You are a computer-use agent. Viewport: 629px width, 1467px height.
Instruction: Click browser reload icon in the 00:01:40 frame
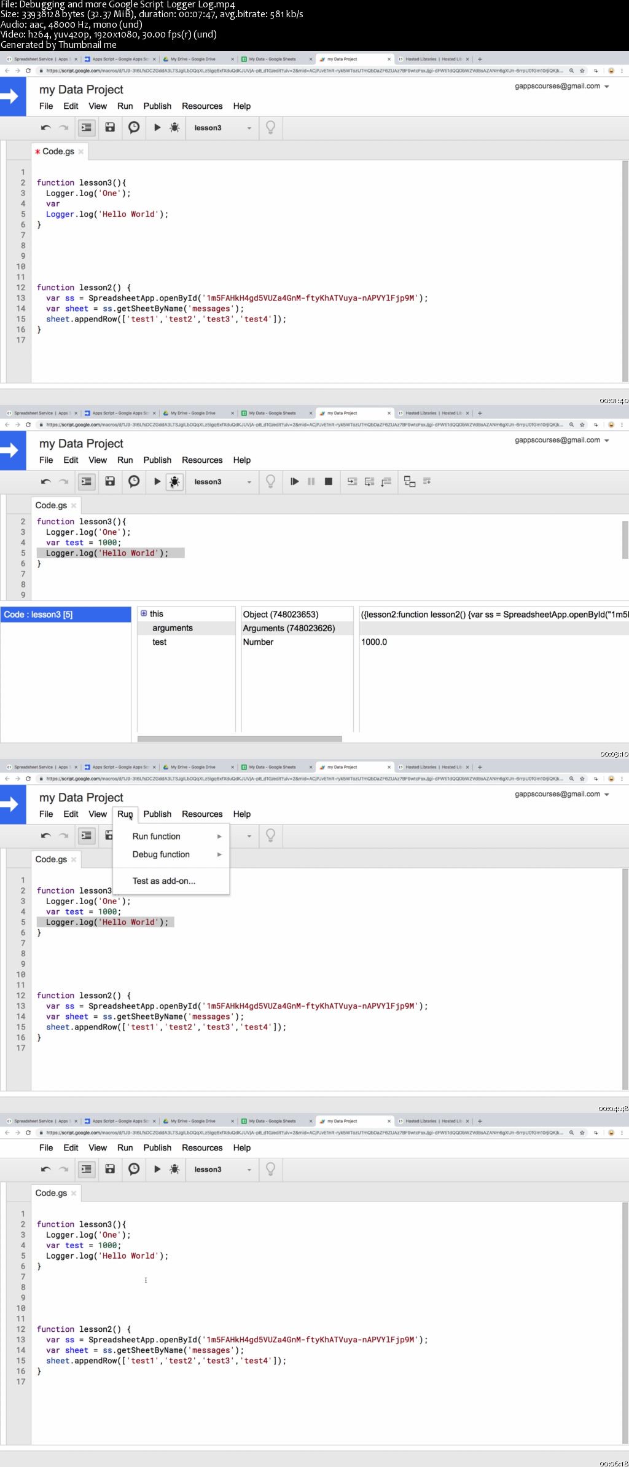click(28, 71)
